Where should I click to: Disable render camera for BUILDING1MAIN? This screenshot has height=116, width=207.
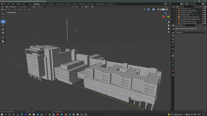tap(205, 15)
